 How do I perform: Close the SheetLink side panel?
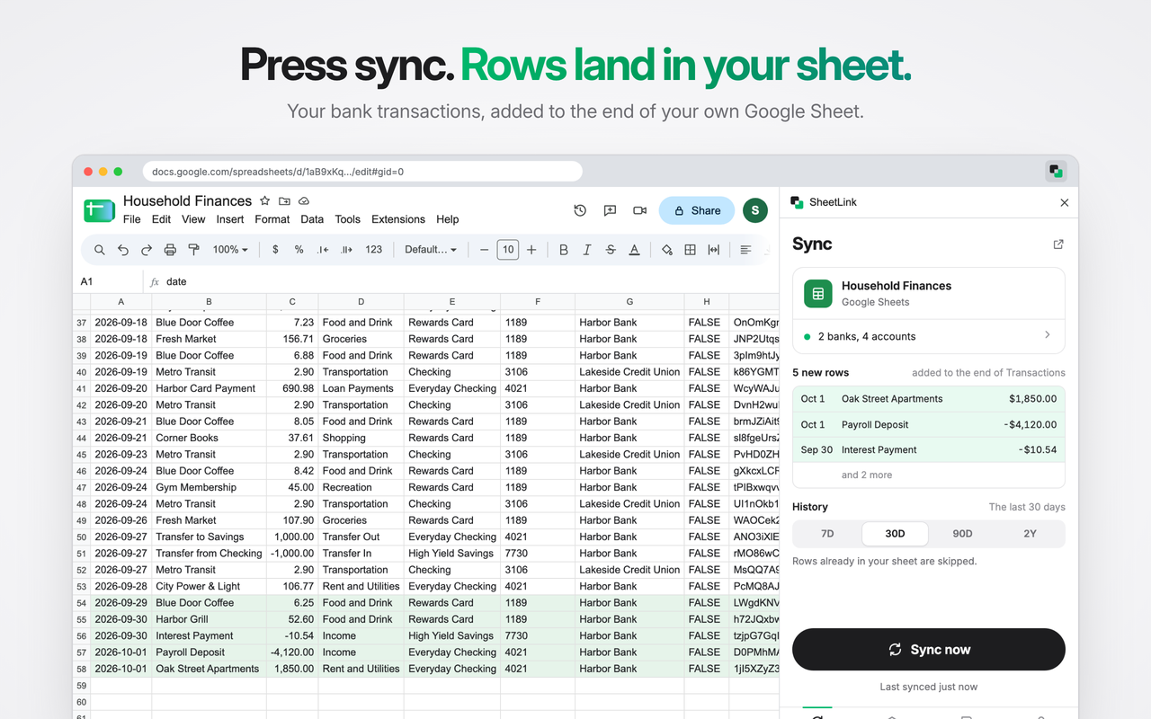[x=1065, y=202]
